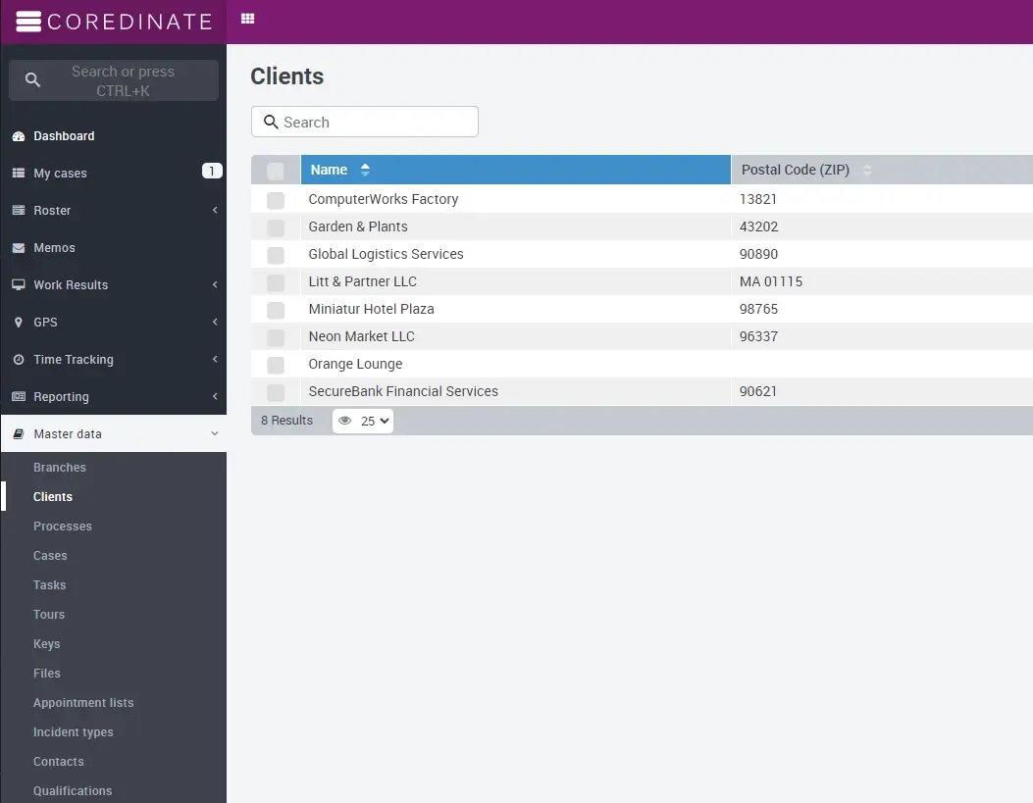Sort by Postal Code (ZIP) column

tap(796, 170)
